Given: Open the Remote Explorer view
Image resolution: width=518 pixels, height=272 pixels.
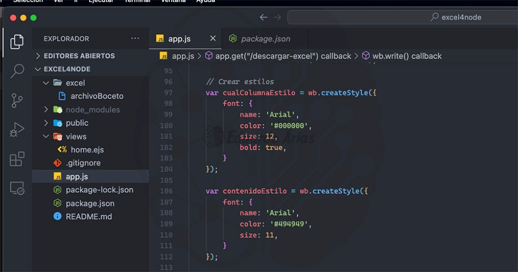Looking at the screenshot, I should pyautogui.click(x=17, y=188).
